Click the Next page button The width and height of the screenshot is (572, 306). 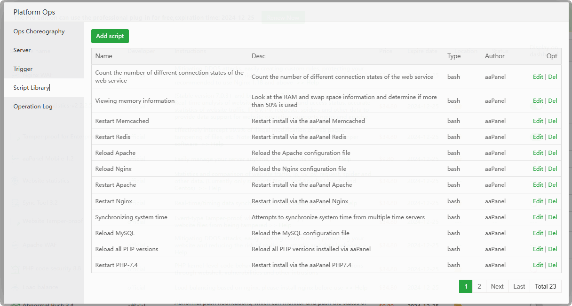[x=497, y=286]
